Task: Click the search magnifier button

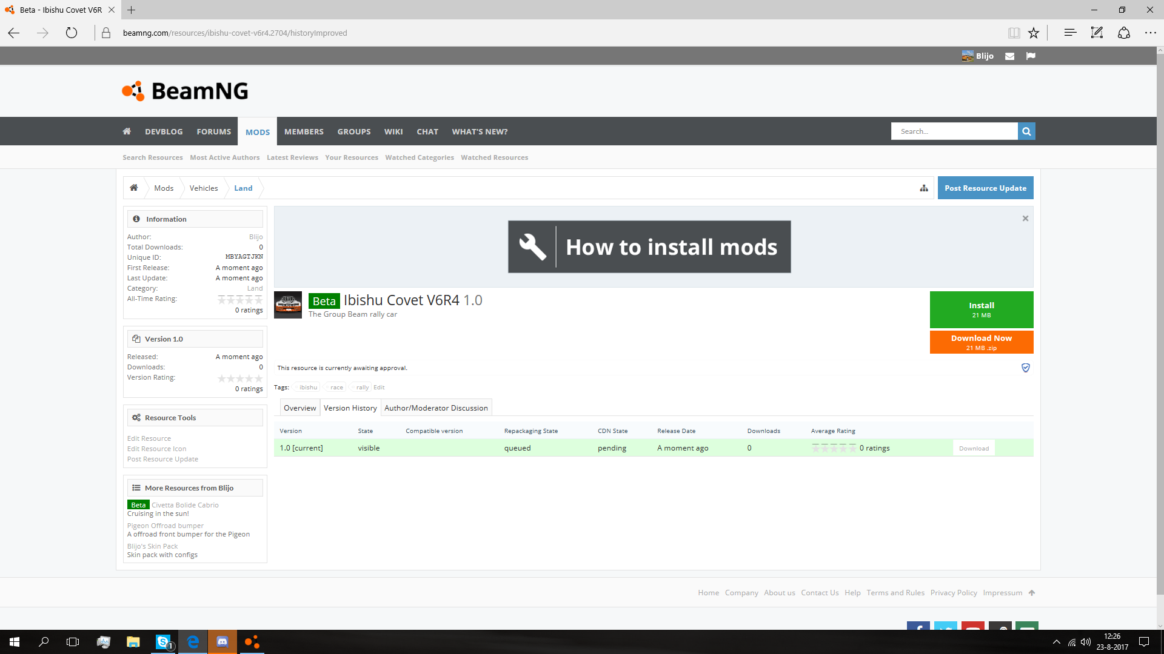Action: [1026, 131]
